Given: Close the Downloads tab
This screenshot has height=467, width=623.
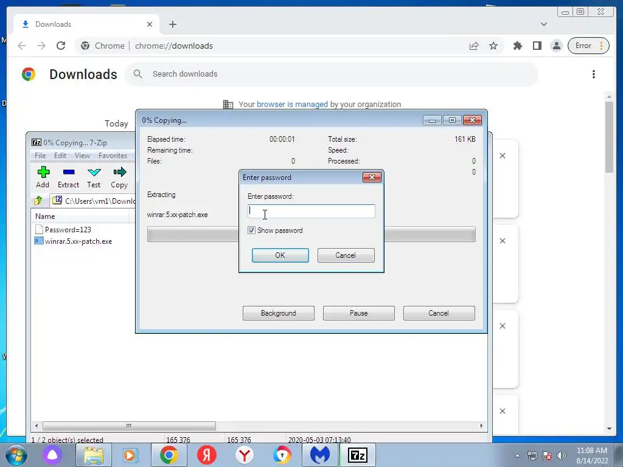Looking at the screenshot, I should pos(150,24).
